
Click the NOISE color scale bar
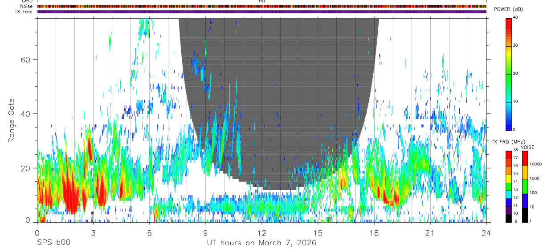tap(525, 186)
